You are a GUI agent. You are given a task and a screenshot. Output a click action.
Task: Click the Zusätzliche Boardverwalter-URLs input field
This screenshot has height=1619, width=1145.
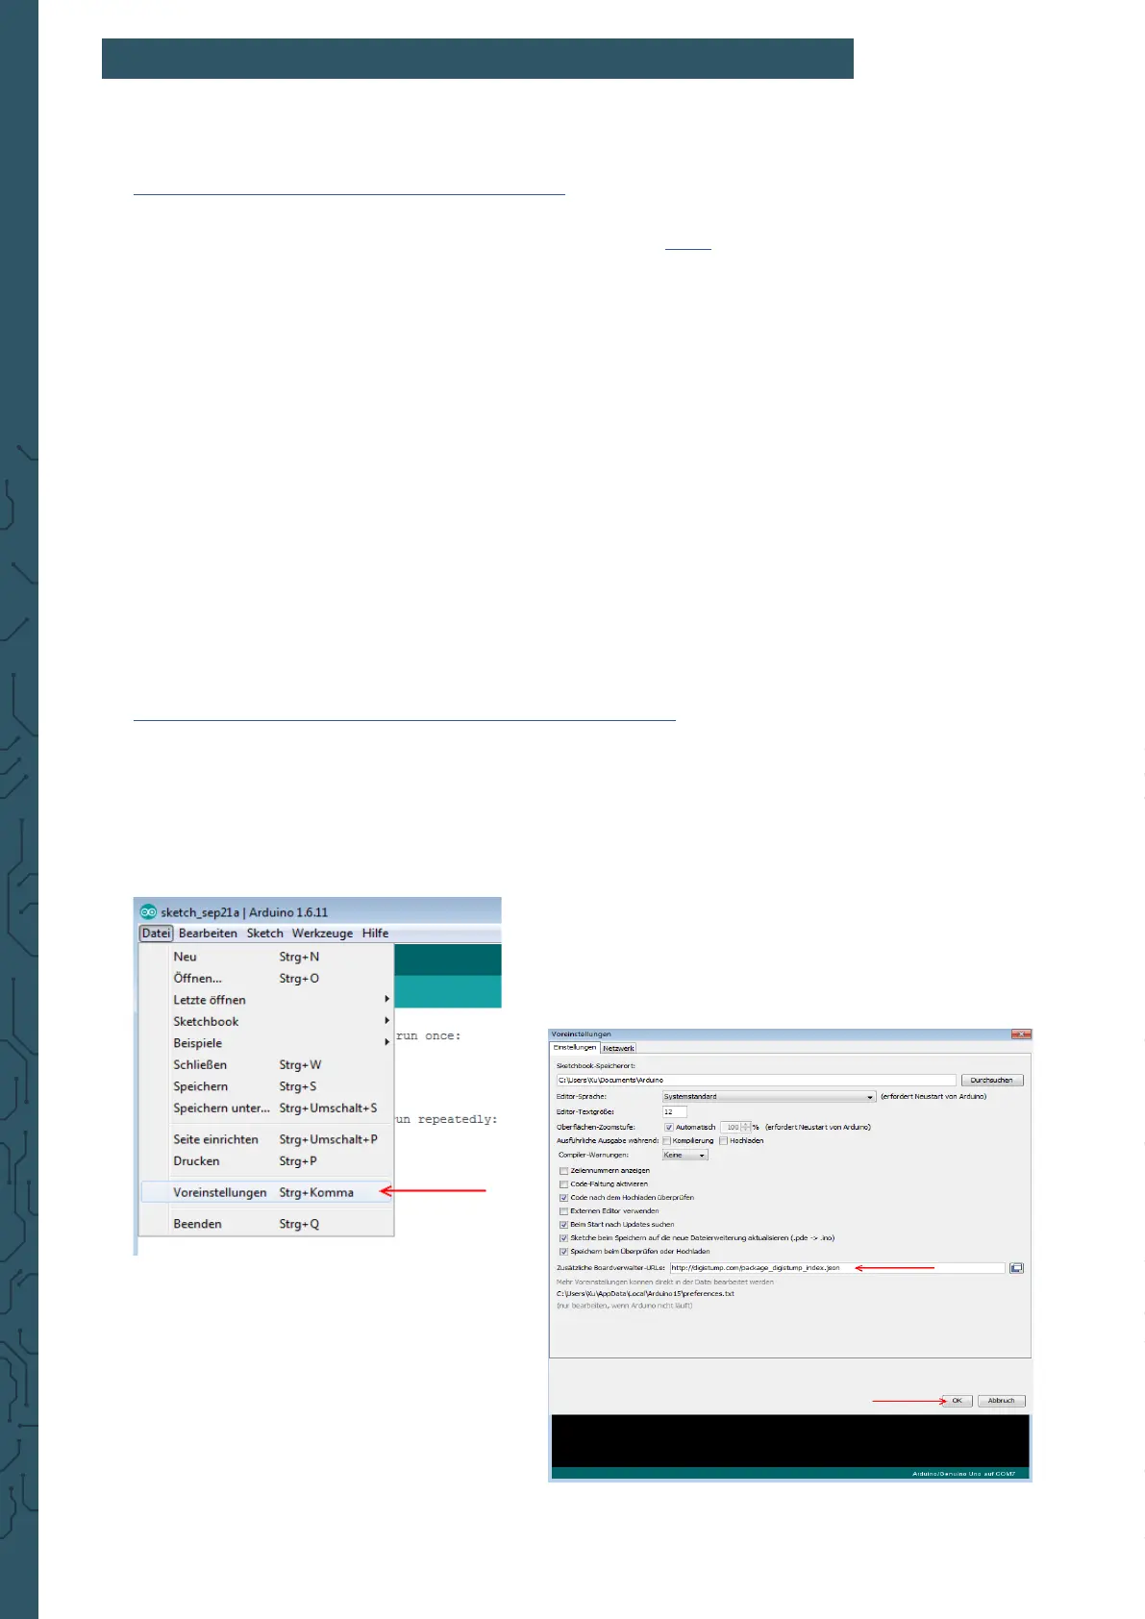click(x=836, y=1268)
